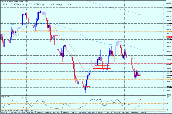This screenshot has width=172, height=114.
Task: Click the '19 Mar 08:00' time axis label
Action: 56,112
